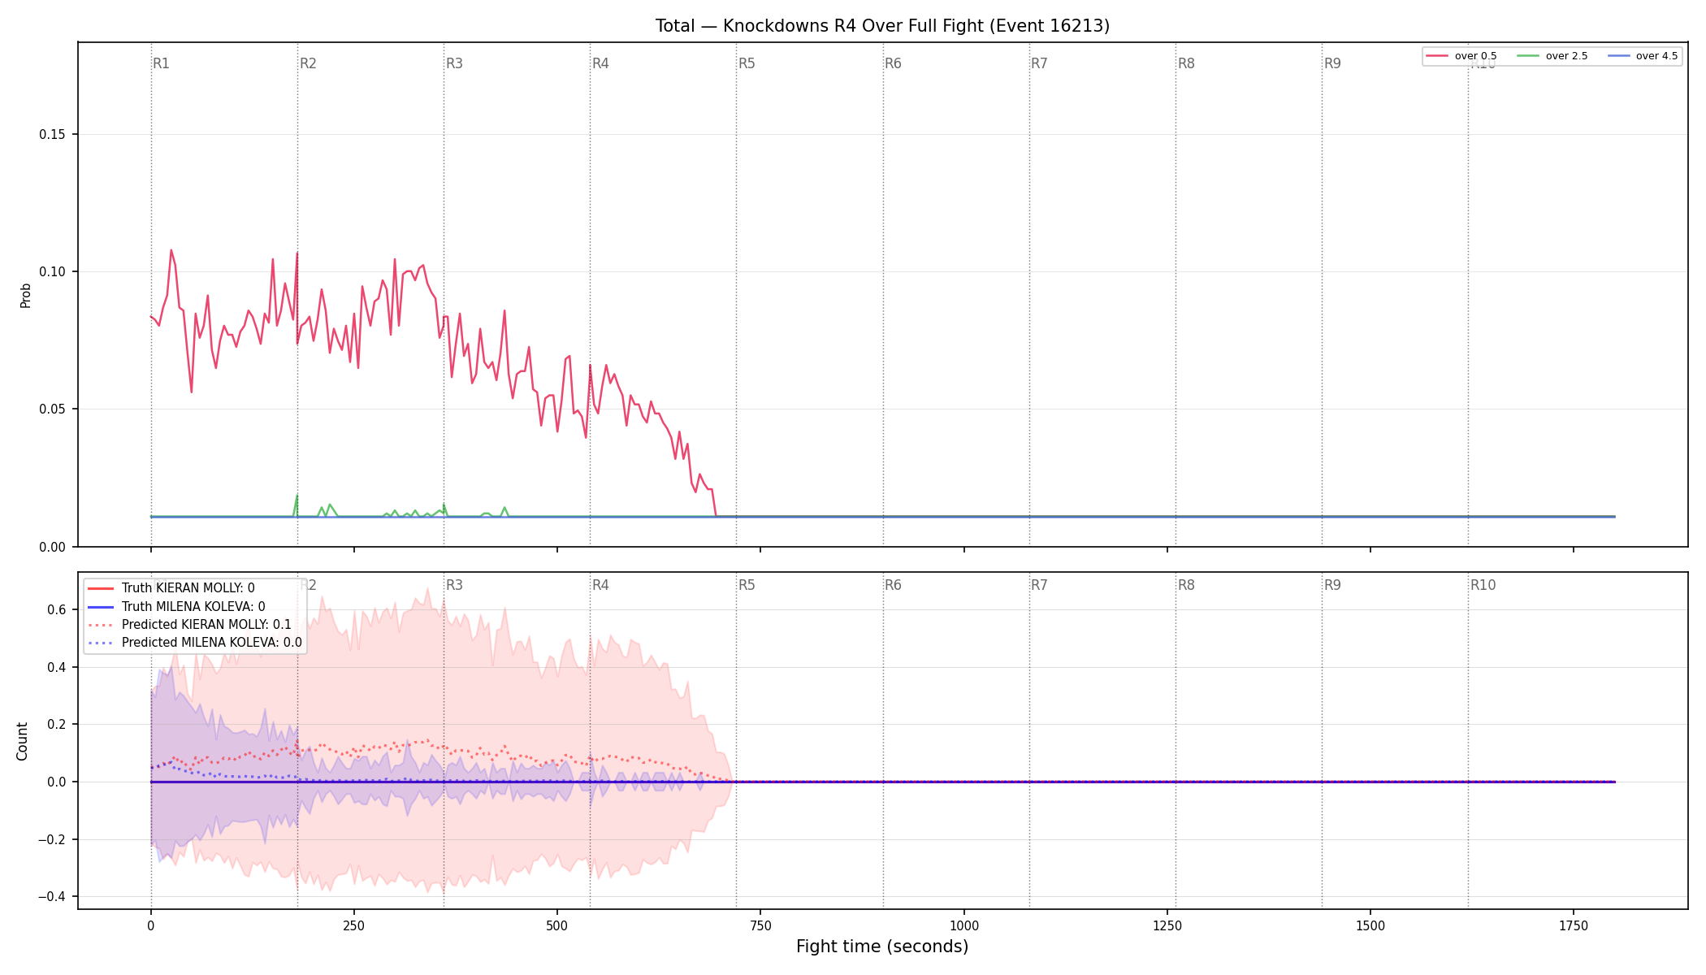Click the R5 round marker in top chart
The width and height of the screenshot is (1706, 975).
pyautogui.click(x=747, y=63)
